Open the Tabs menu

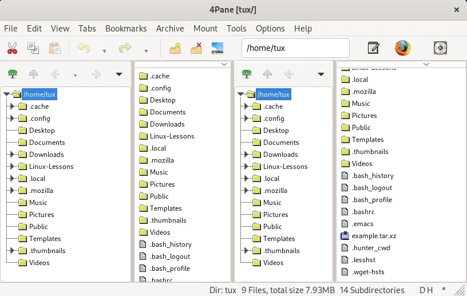point(87,29)
